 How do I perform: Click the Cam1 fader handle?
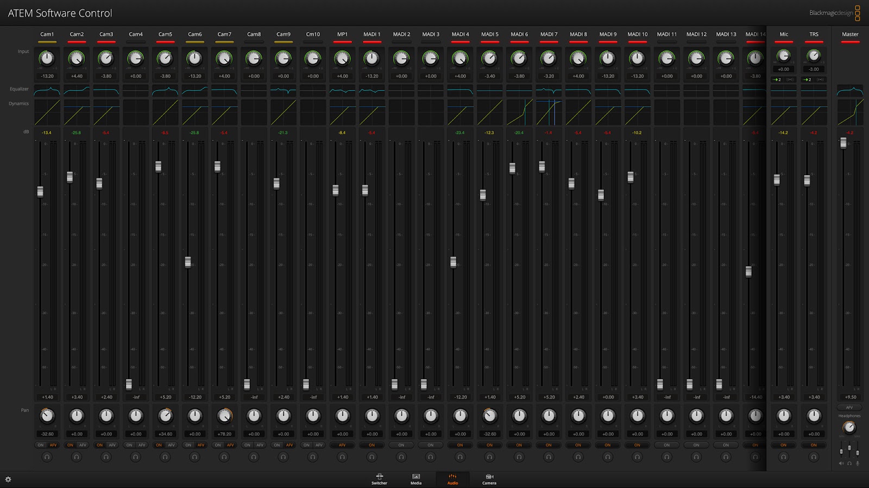point(40,191)
